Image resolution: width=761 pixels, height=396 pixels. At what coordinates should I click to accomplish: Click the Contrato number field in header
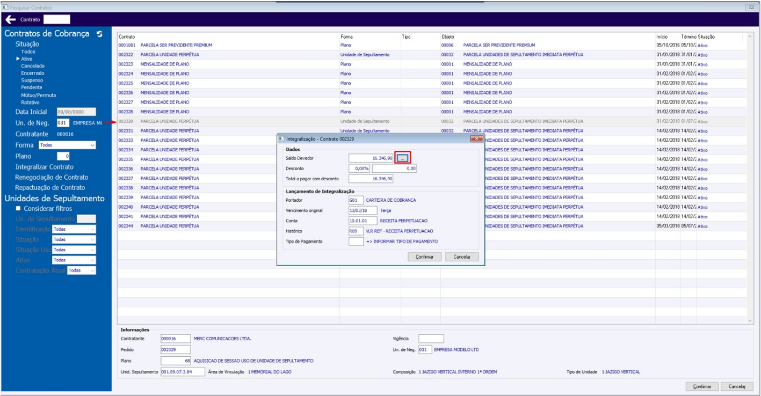(56, 19)
